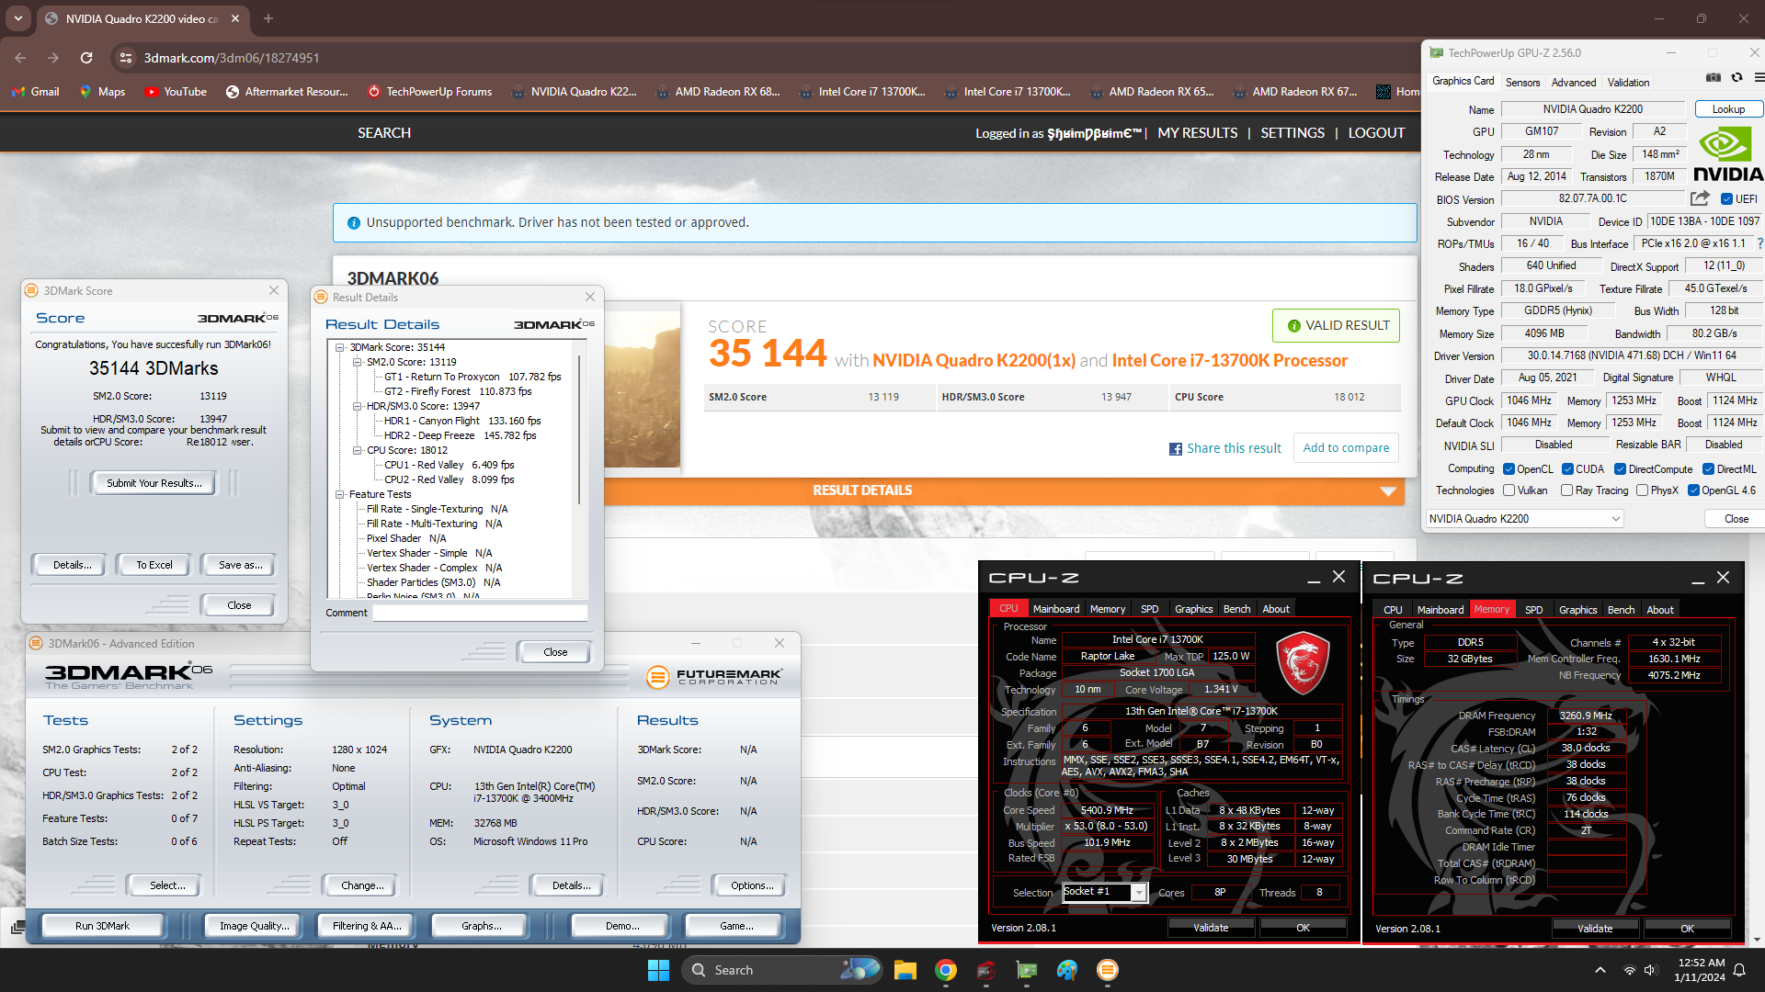Click the Chrome address bar URL
This screenshot has height=992, width=1765.
[232, 58]
